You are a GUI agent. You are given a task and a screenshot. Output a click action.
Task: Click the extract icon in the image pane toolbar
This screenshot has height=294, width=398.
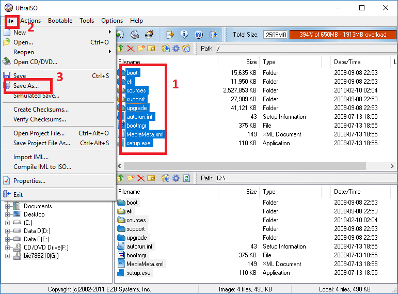coord(166,48)
